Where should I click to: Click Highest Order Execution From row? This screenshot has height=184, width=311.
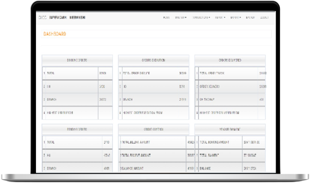[154, 113]
